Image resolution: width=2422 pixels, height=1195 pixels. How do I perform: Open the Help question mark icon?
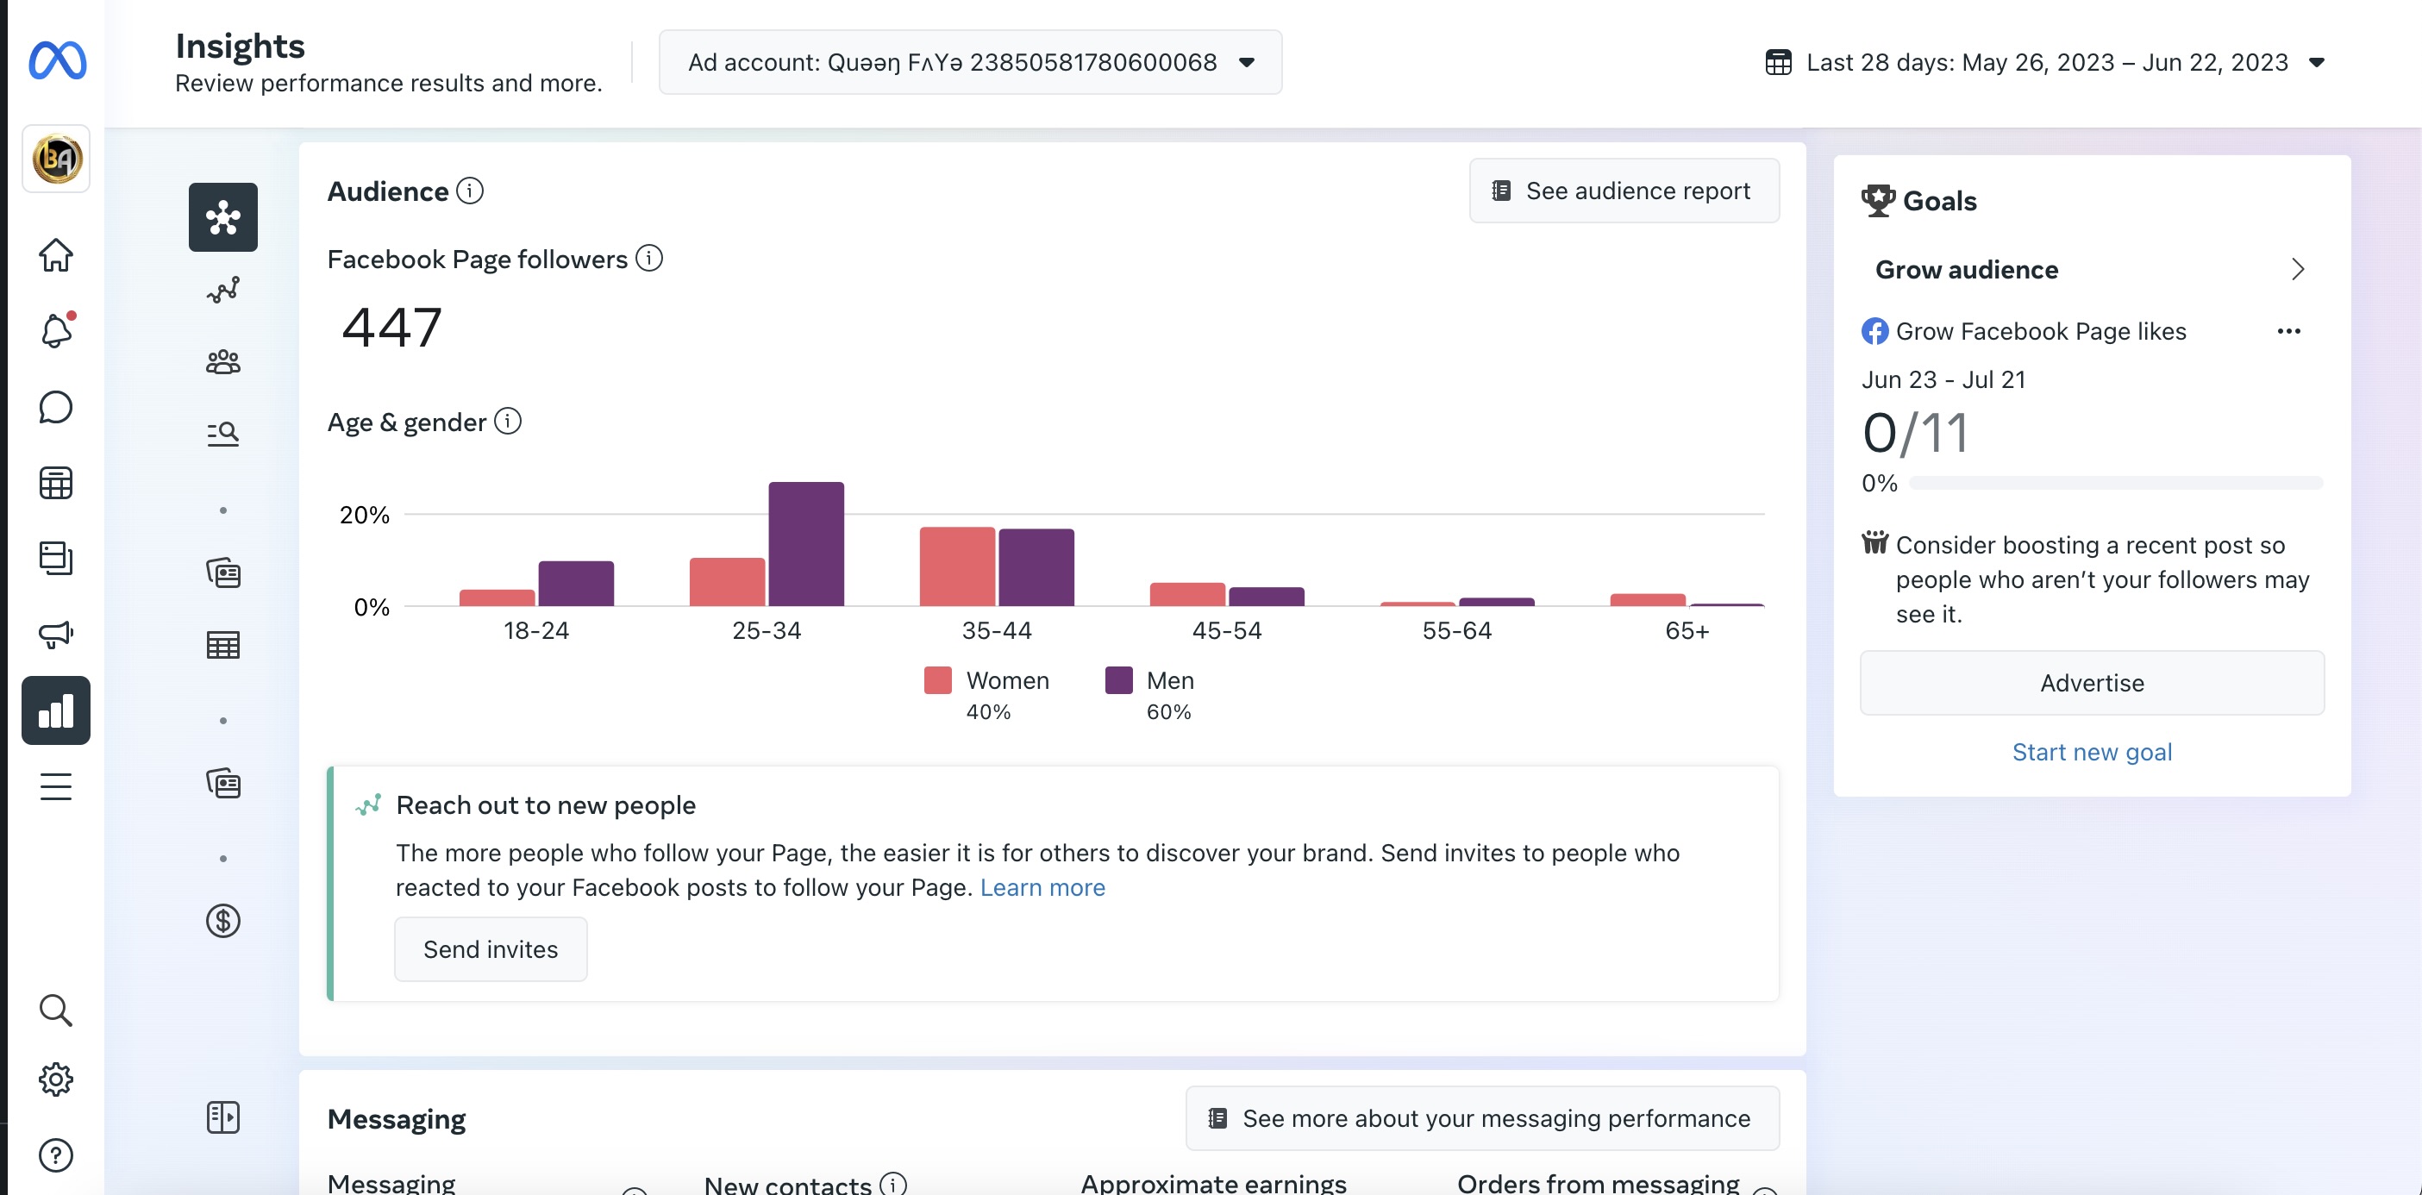click(x=55, y=1155)
